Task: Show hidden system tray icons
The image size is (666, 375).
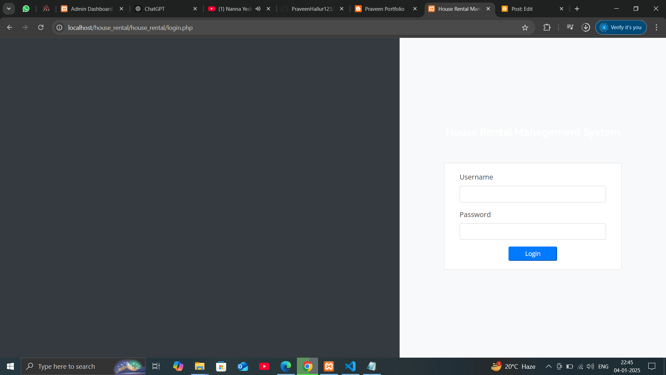Action: pos(548,366)
